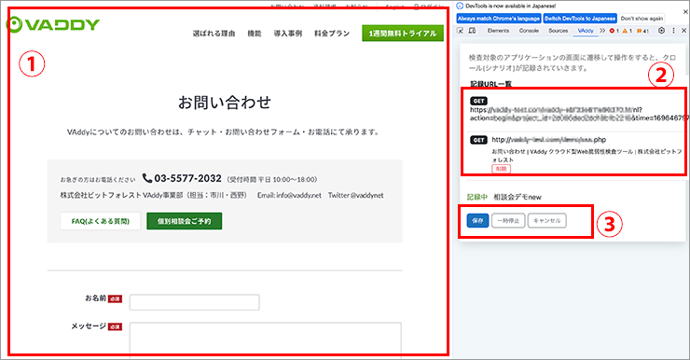Click the info@vaddy.net email text
Image resolution: width=690 pixels, height=360 pixels.
(x=298, y=195)
